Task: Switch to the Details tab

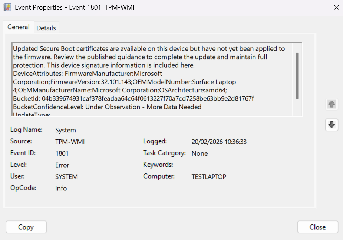Action: [46, 28]
